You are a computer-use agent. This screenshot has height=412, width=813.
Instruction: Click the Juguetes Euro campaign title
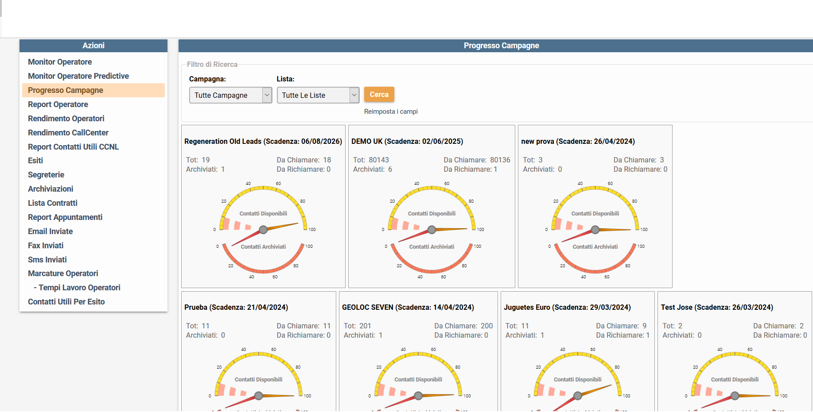click(567, 308)
